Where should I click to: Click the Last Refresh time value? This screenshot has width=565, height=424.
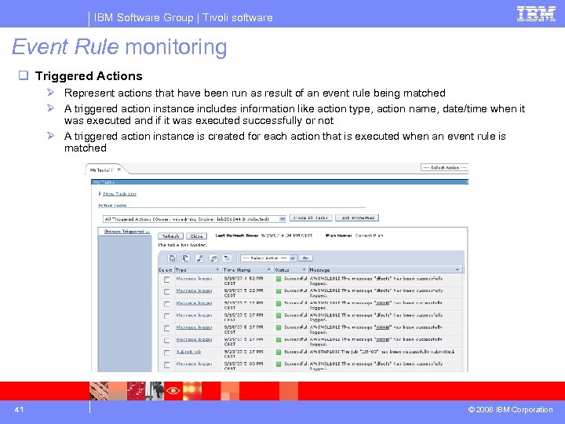286,236
